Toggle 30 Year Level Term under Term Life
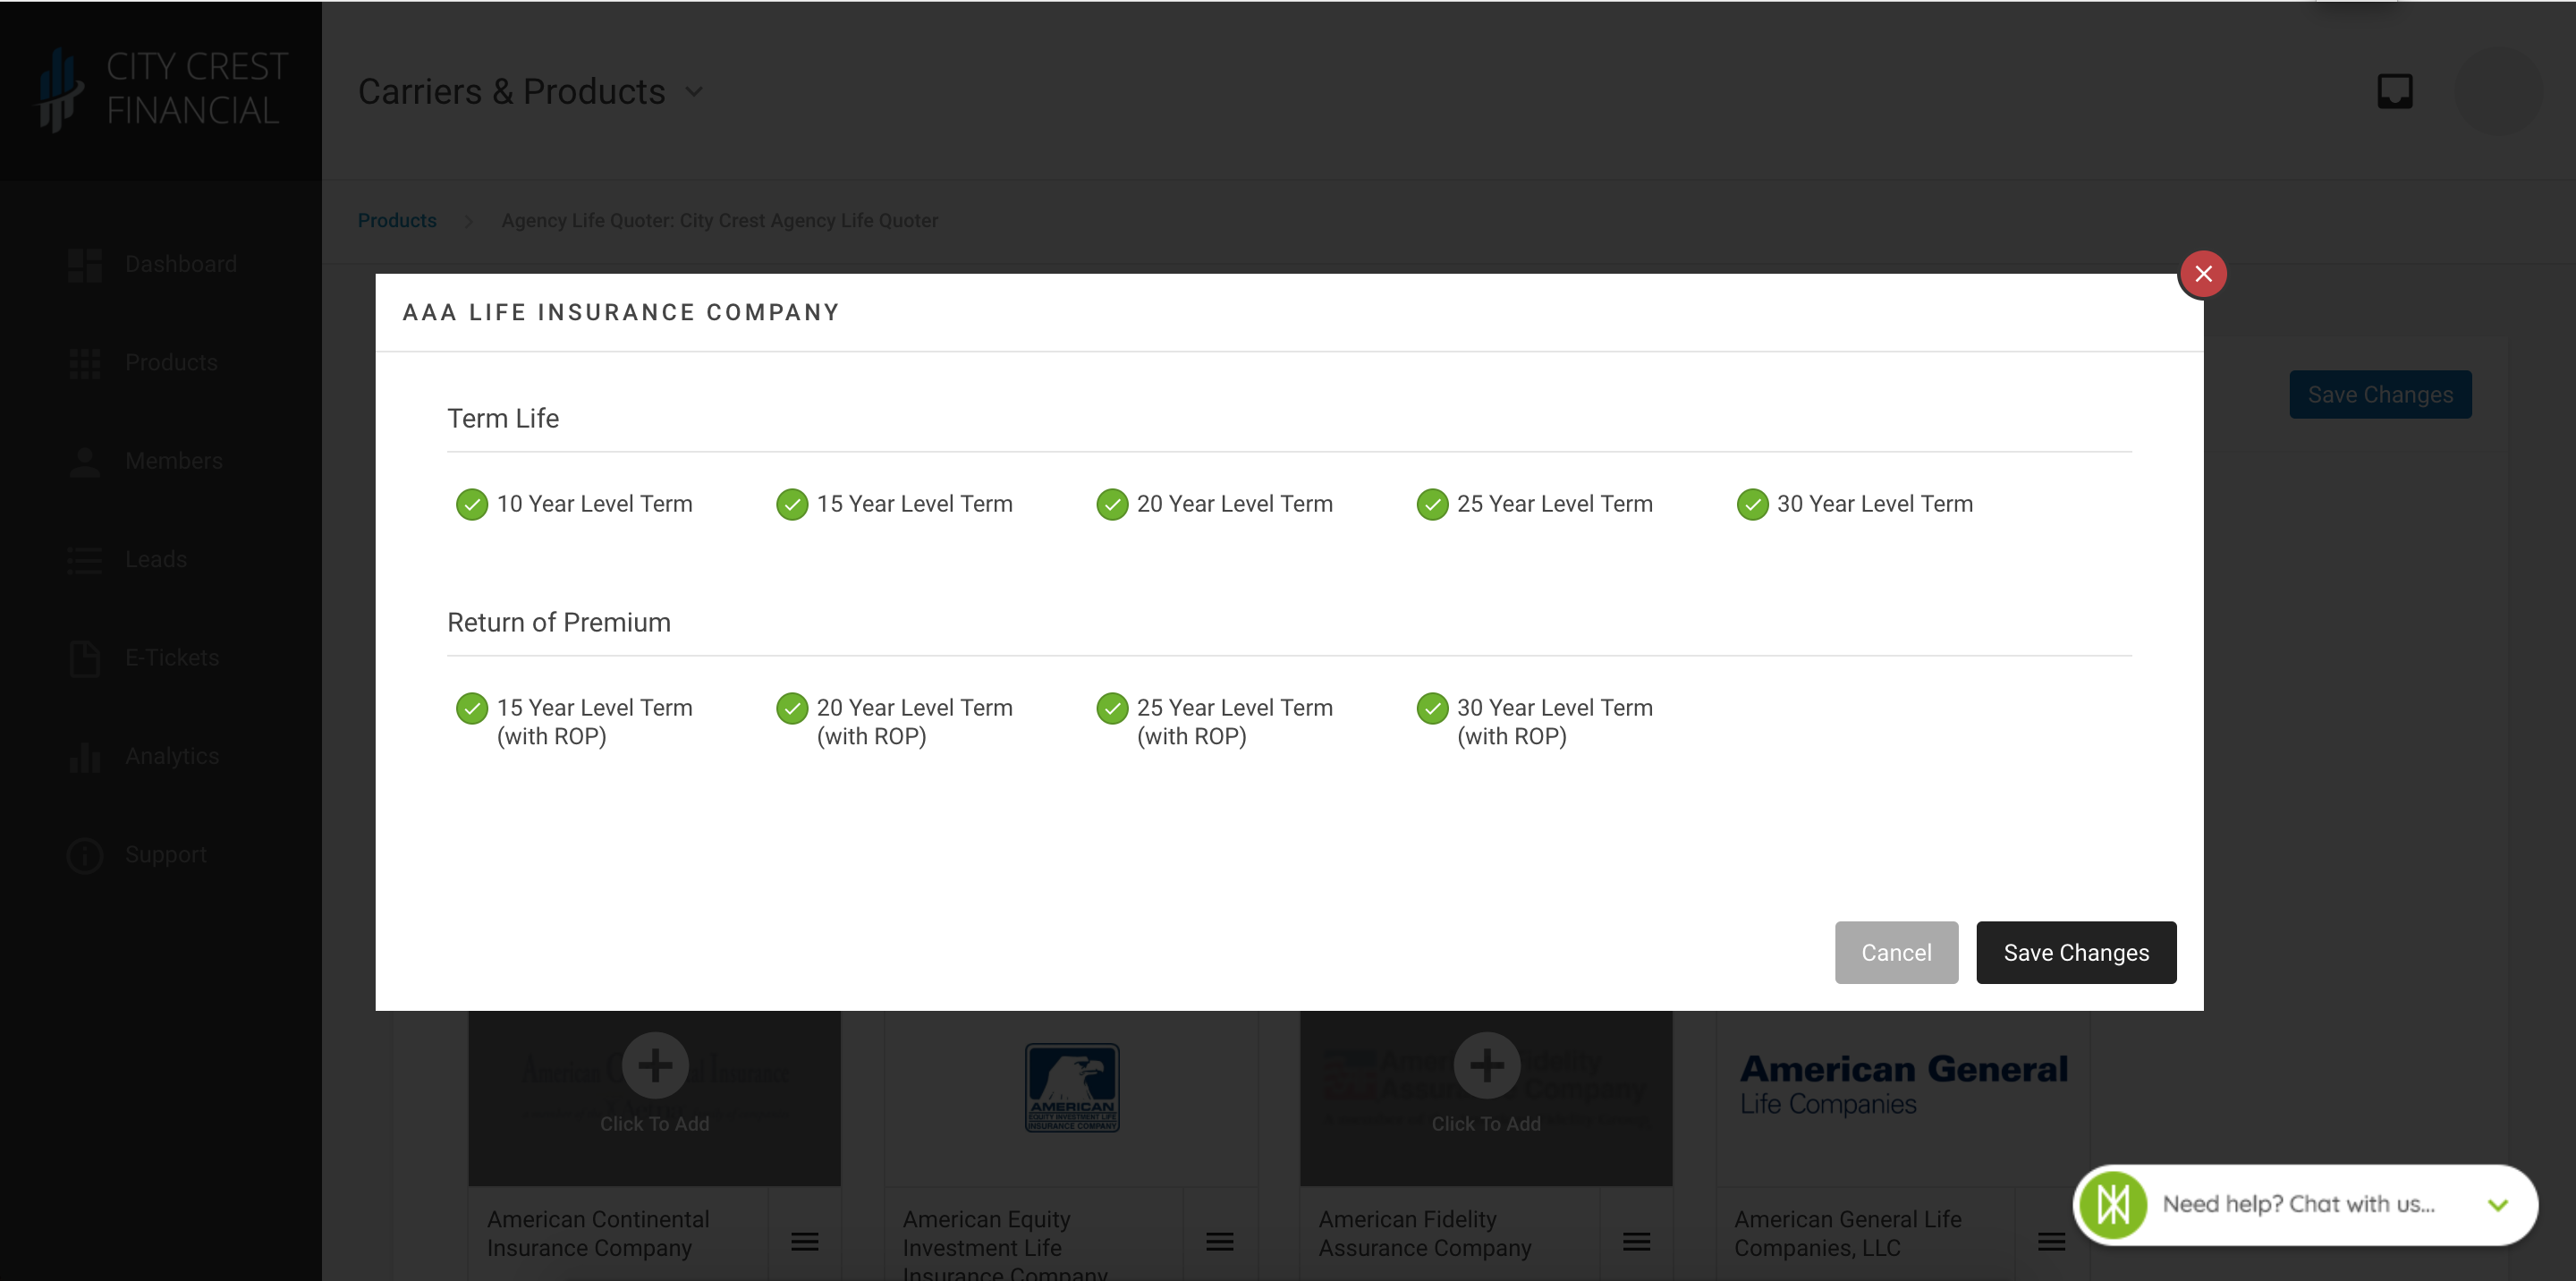Viewport: 2576px width, 1281px height. [x=1752, y=505]
